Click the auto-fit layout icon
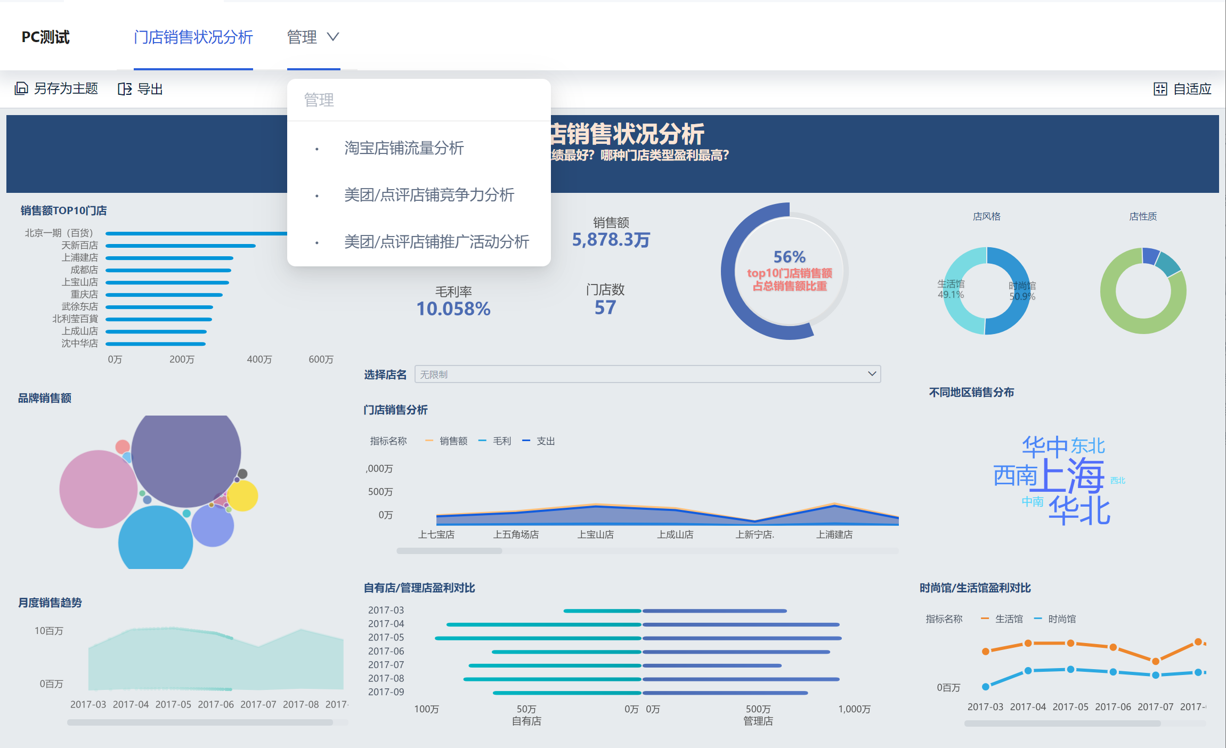The width and height of the screenshot is (1226, 748). coord(1160,89)
